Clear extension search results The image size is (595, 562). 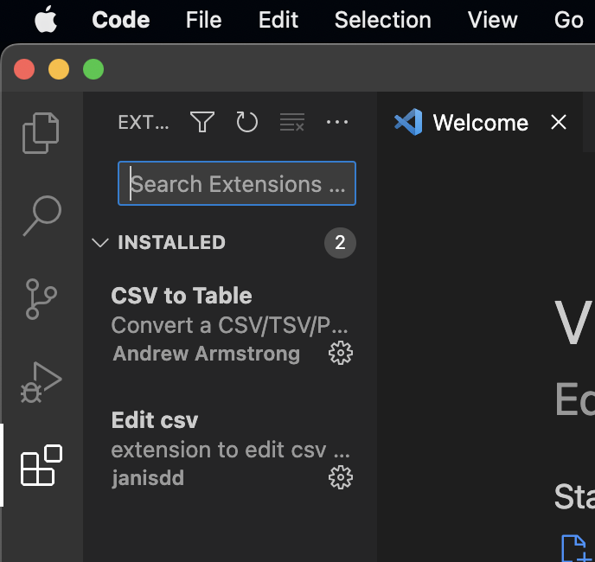pyautogui.click(x=292, y=123)
